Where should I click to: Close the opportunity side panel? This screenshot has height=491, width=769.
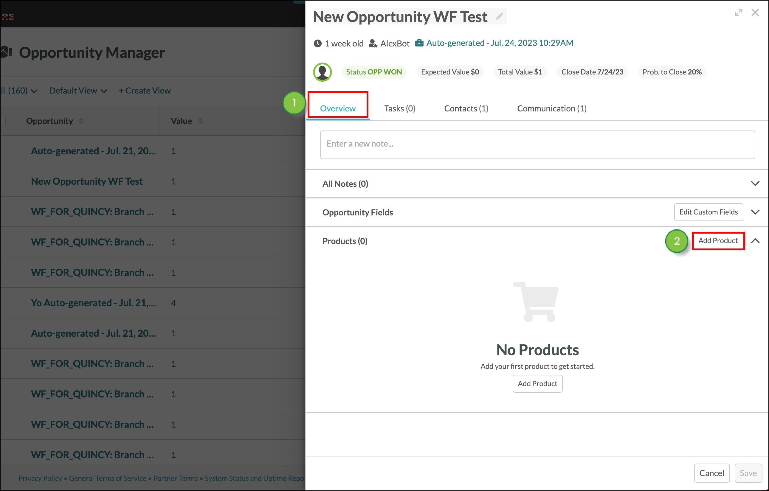pyautogui.click(x=755, y=13)
